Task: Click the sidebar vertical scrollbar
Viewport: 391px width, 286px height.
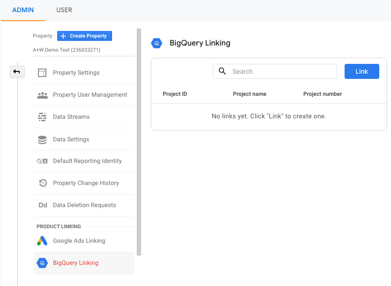Action: pos(139,142)
